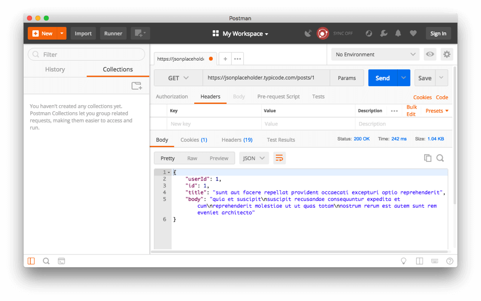Screen dimensions: 481x301
Task: Open the No Environment dropdown
Action: [x=375, y=55]
